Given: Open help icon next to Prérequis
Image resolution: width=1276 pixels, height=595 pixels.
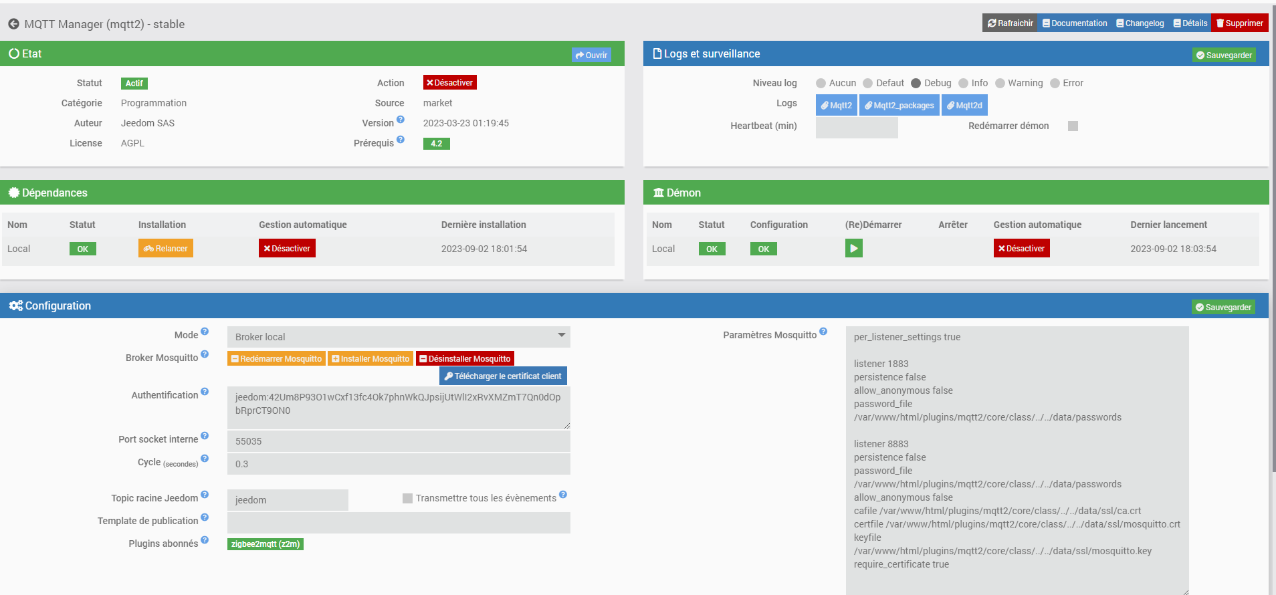Looking at the screenshot, I should pos(401,140).
